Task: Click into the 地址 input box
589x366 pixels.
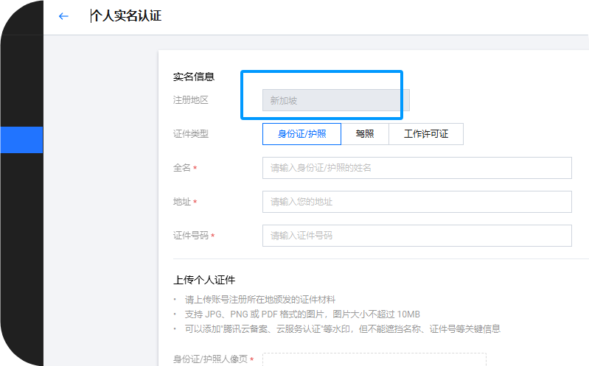Action: tap(417, 202)
